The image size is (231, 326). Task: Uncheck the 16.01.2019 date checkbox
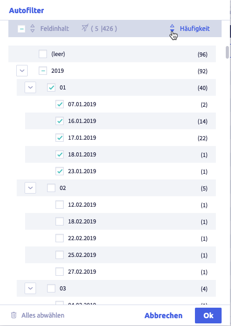click(60, 121)
